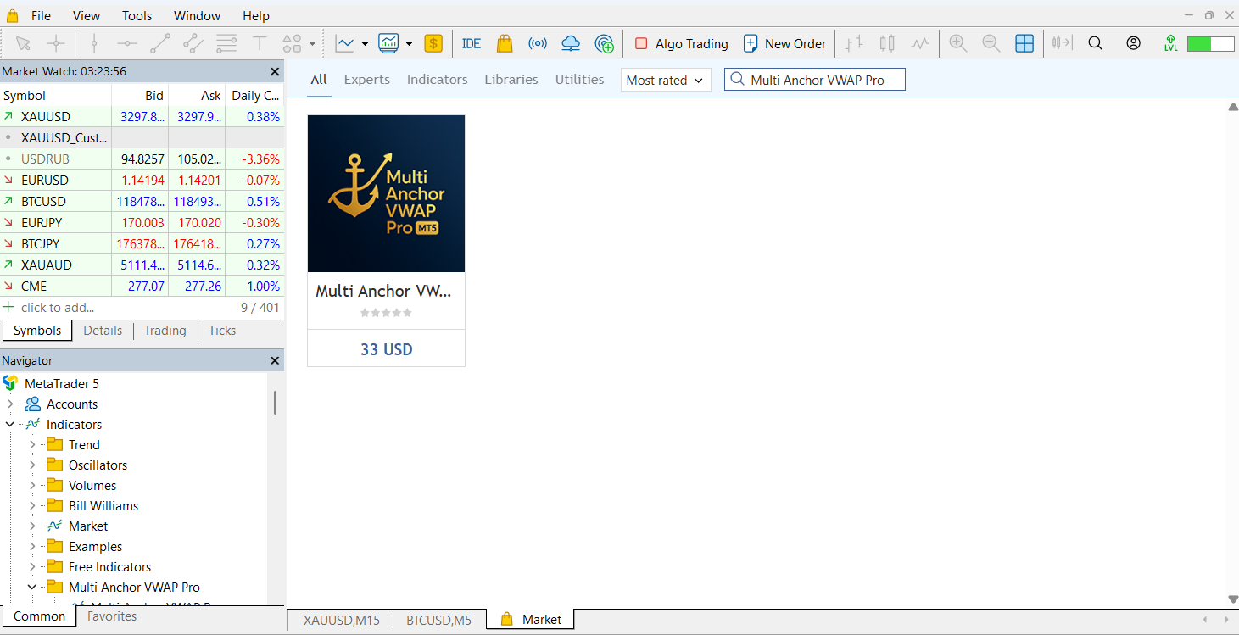Viewport: 1239px width, 635px height.
Task: Open the chart type dropdown arrow
Action: (365, 44)
